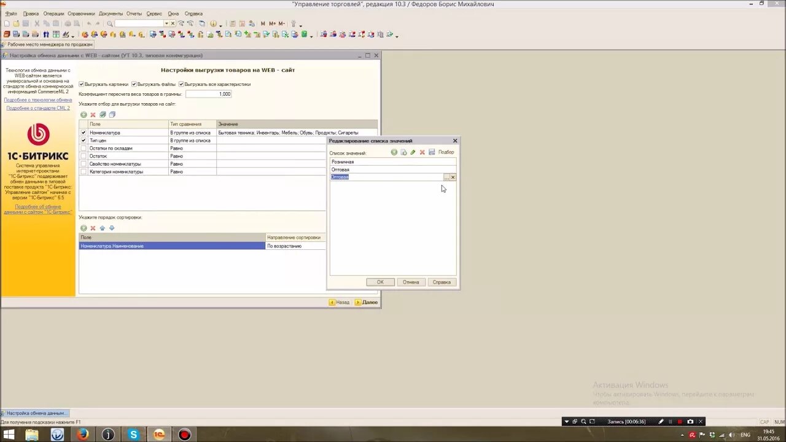Screen dimensions: 786x442
Task: Add a new value with the green plus icon
Action: 394,152
